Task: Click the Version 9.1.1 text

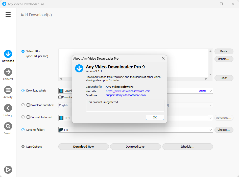Action: (x=94, y=71)
